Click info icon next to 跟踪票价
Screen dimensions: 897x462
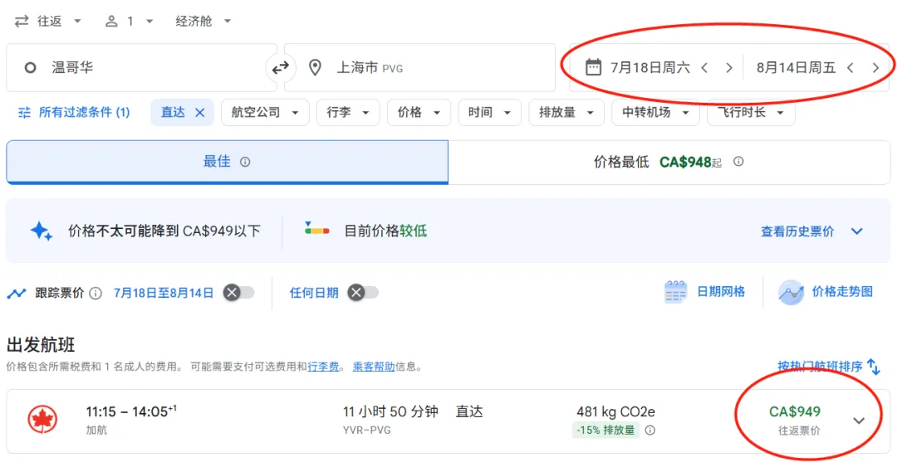tap(96, 294)
